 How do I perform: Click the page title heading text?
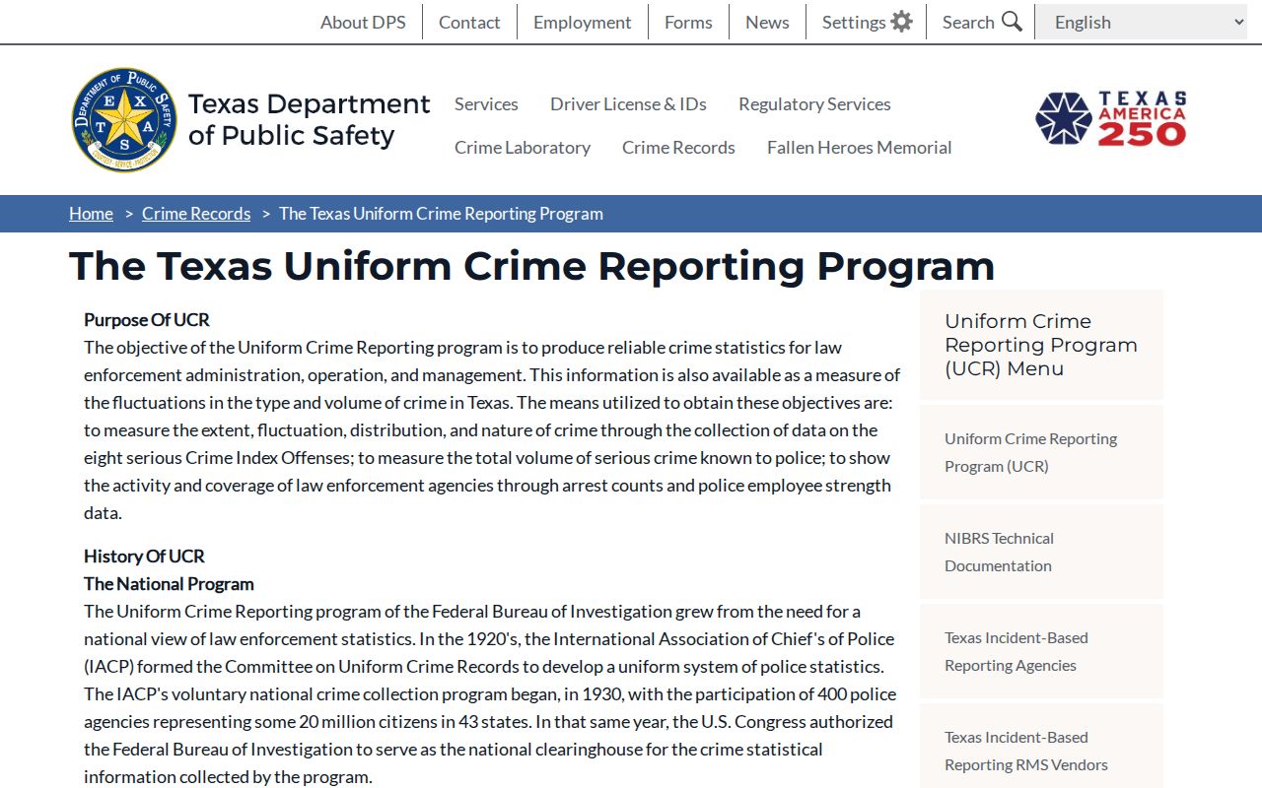[531, 266]
